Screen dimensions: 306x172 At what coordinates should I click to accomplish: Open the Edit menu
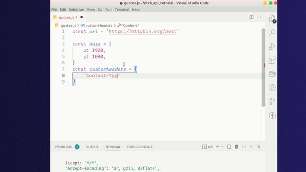coord(63,10)
